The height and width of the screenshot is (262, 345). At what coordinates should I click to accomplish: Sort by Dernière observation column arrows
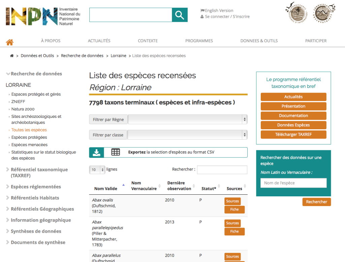tap(194, 186)
